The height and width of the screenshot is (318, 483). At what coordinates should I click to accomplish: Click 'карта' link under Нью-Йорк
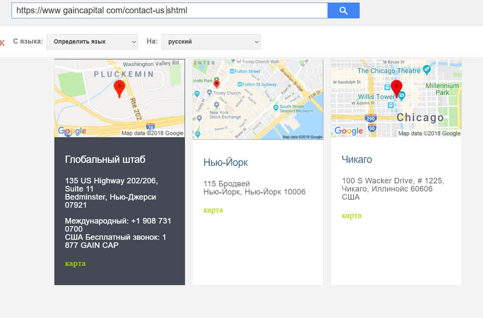point(213,210)
